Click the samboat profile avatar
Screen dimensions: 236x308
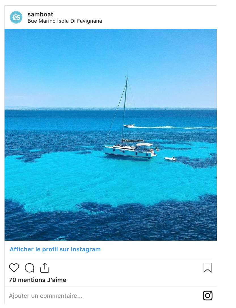16,17
